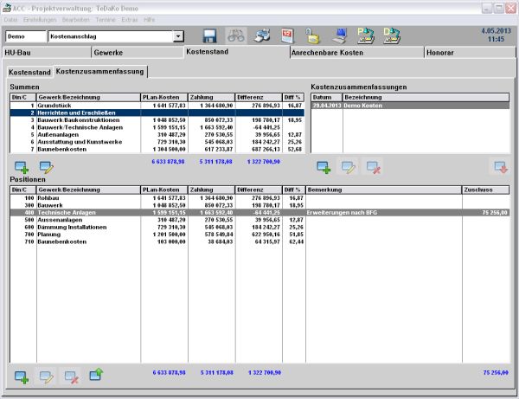Image resolution: width=519 pixels, height=399 pixels.
Task: Click the Demo input field
Action: (25, 37)
